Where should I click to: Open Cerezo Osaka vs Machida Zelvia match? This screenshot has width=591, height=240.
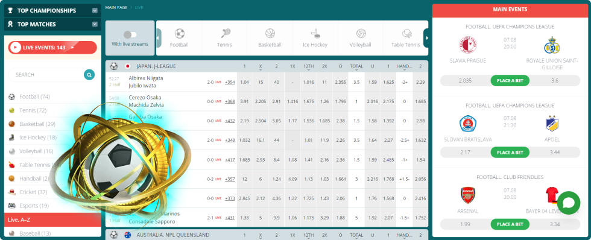[x=145, y=101]
